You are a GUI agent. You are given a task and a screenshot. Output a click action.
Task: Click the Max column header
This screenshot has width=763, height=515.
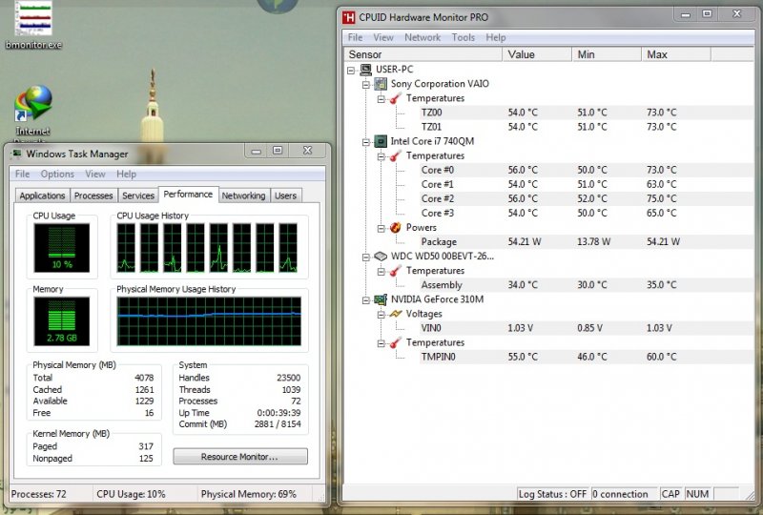(676, 54)
